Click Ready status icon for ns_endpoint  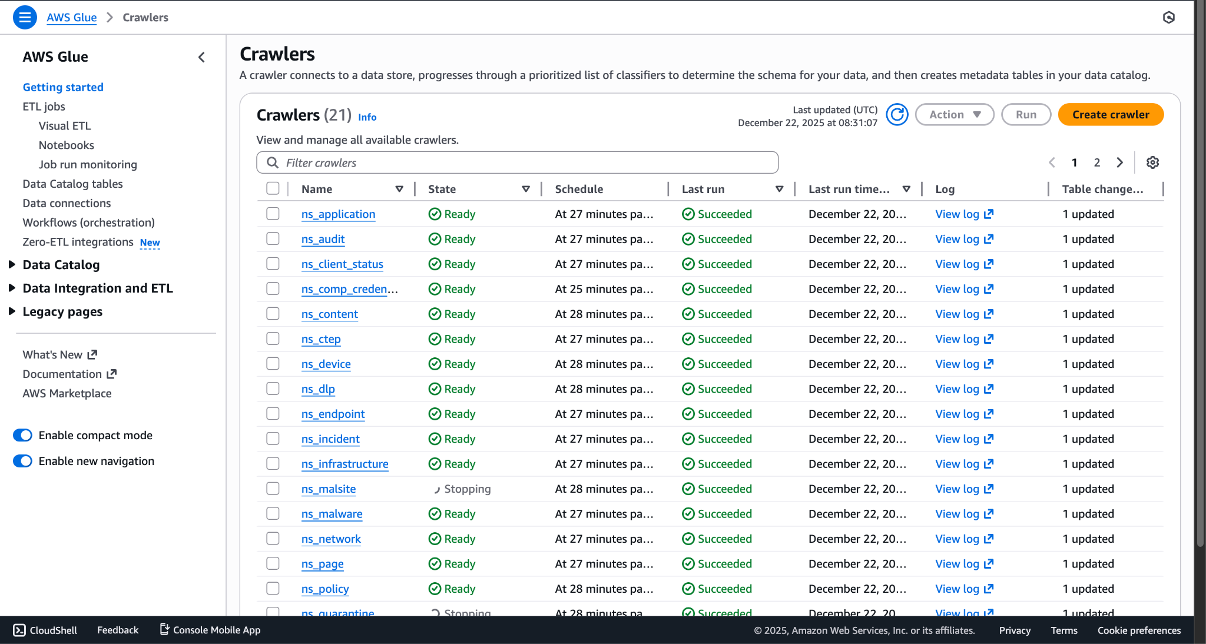coord(435,414)
